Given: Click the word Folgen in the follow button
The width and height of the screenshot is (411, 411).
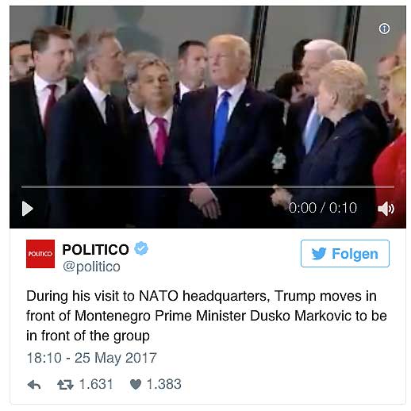Looking at the screenshot, I should click(x=355, y=254).
